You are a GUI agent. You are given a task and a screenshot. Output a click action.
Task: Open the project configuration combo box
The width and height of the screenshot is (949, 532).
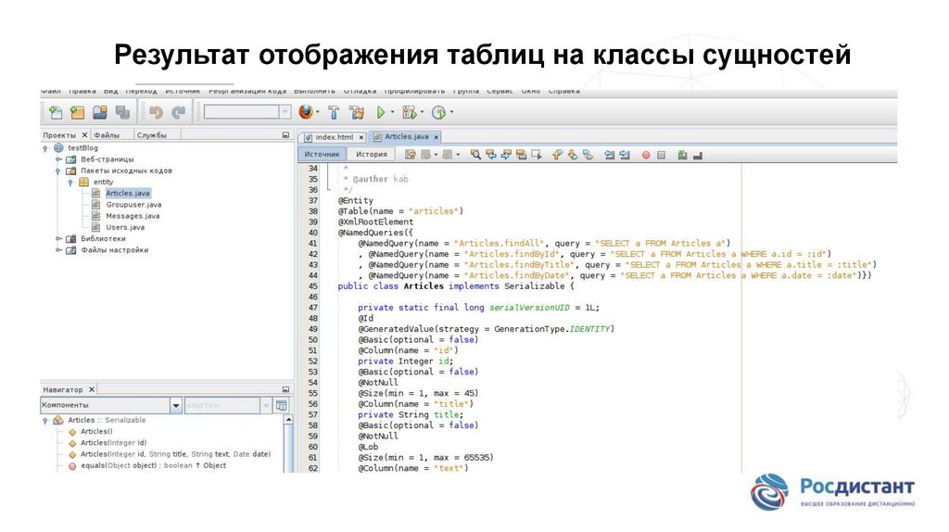point(247,112)
